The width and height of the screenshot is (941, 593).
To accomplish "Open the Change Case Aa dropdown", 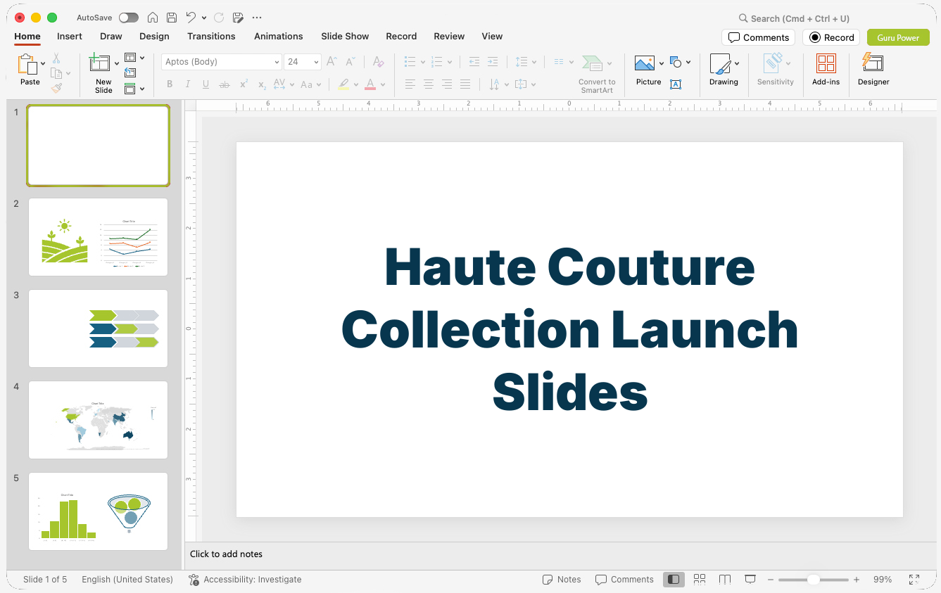I will pyautogui.click(x=310, y=84).
